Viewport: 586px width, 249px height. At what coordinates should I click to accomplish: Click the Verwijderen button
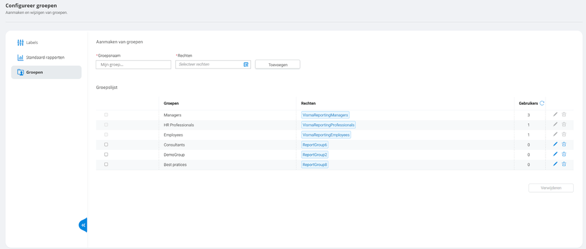550,188
